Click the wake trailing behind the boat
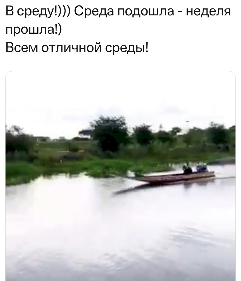 click(x=225, y=178)
